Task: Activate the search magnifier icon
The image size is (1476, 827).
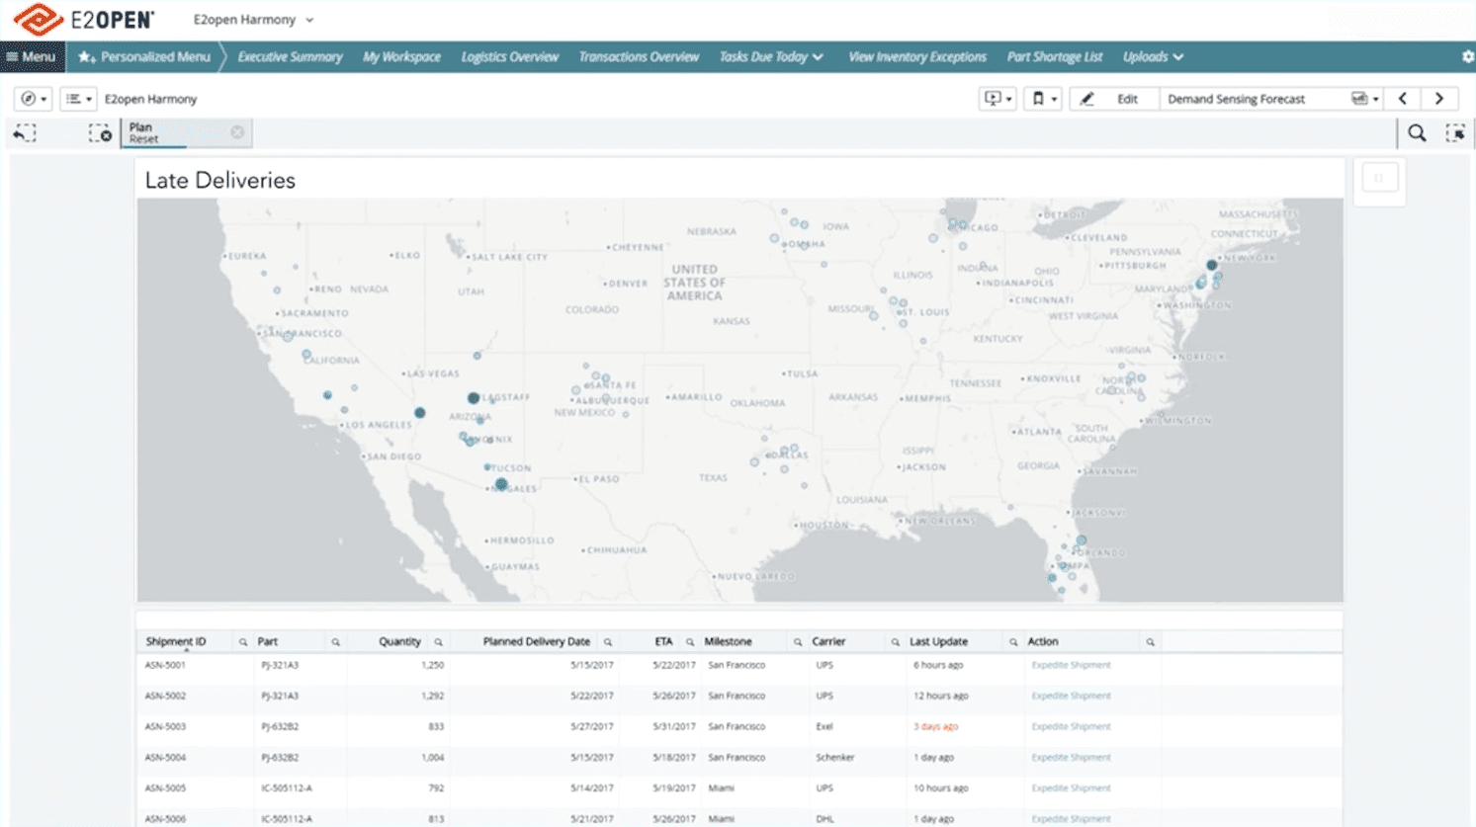Action: (x=1417, y=132)
